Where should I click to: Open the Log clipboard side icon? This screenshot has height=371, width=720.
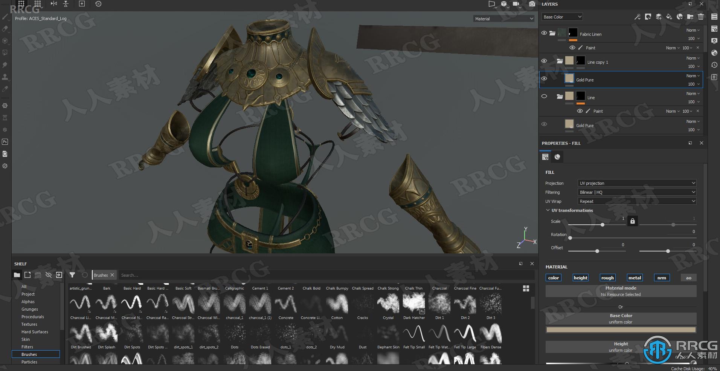click(x=714, y=77)
